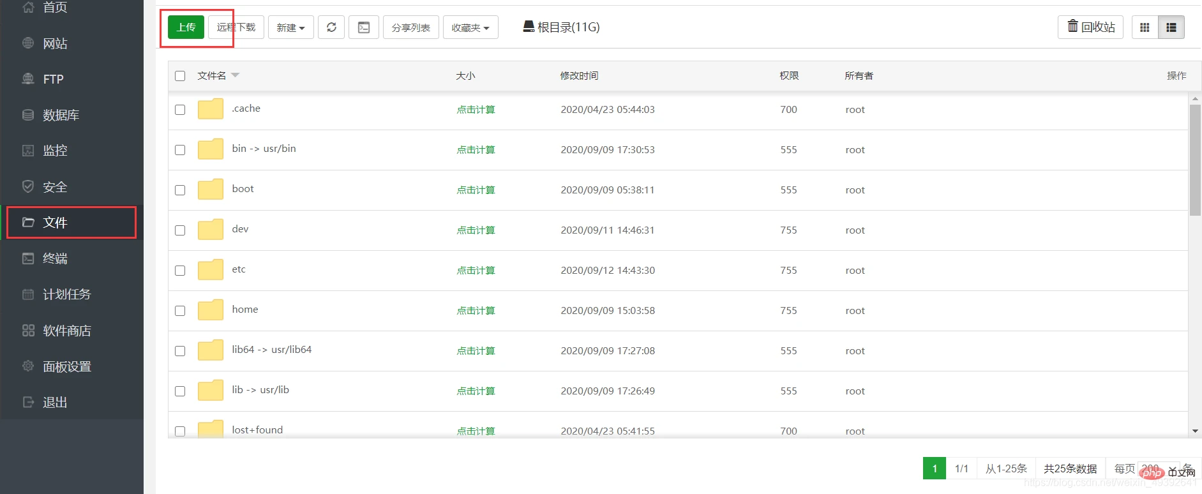This screenshot has width=1202, height=494.
Task: Click the root directory disk icon
Action: click(x=529, y=26)
